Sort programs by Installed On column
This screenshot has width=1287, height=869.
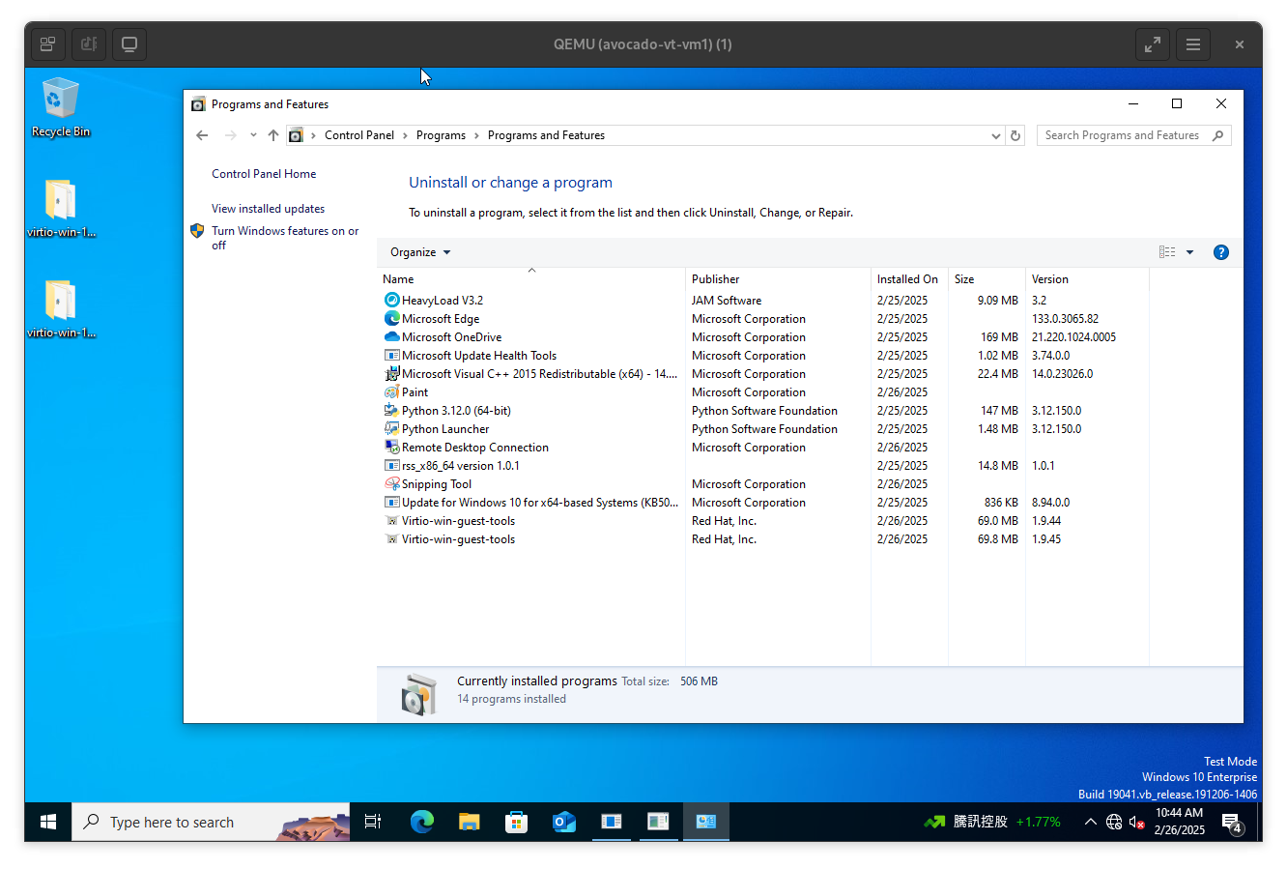click(909, 278)
